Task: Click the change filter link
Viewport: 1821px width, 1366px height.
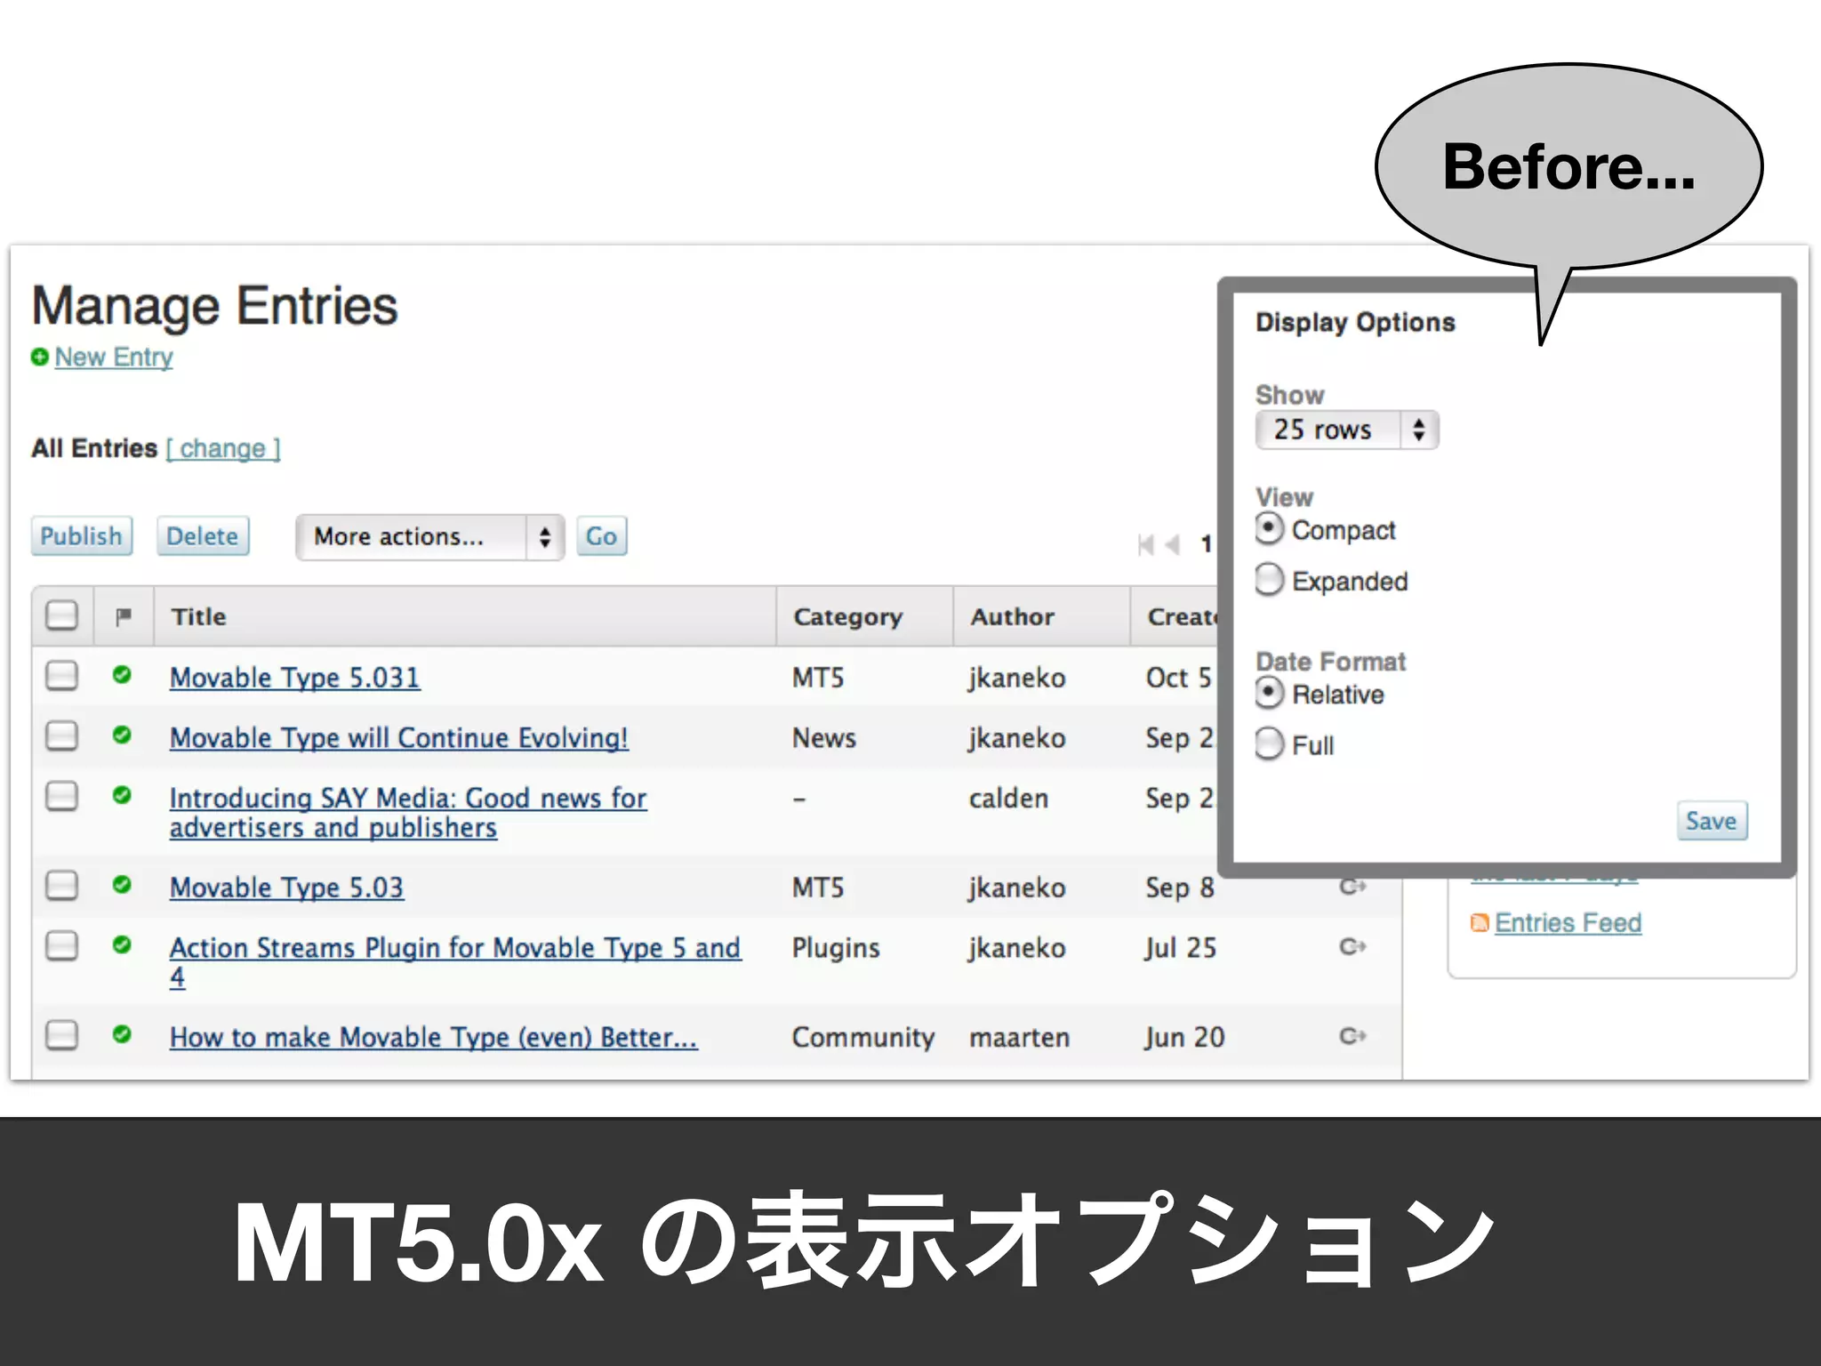Action: click(x=223, y=448)
